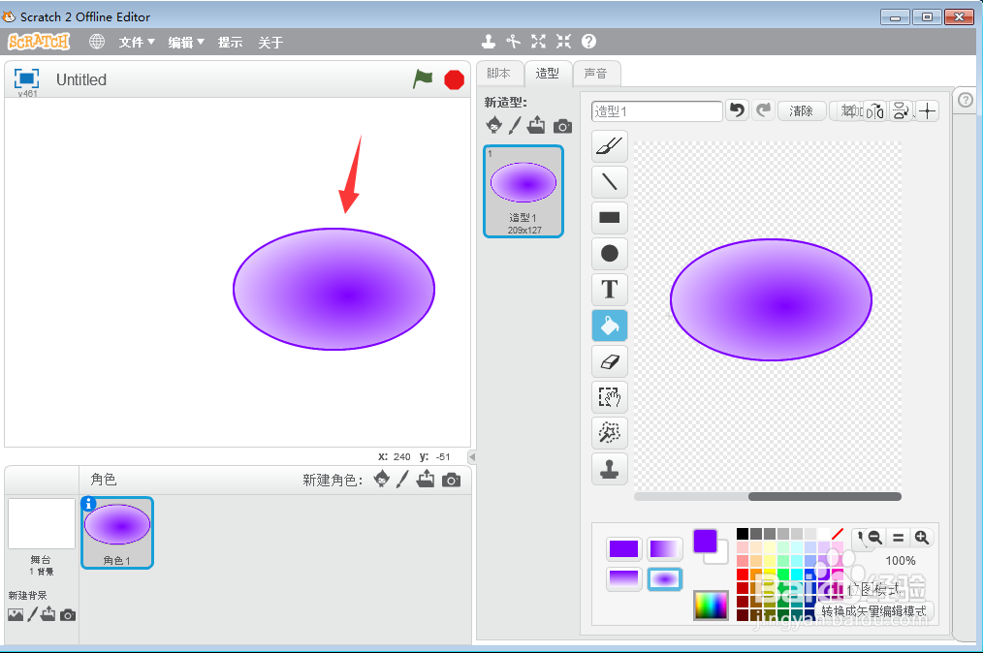This screenshot has height=653, width=983.
Task: Pick the Delete scissors tool
Action: (x=514, y=42)
